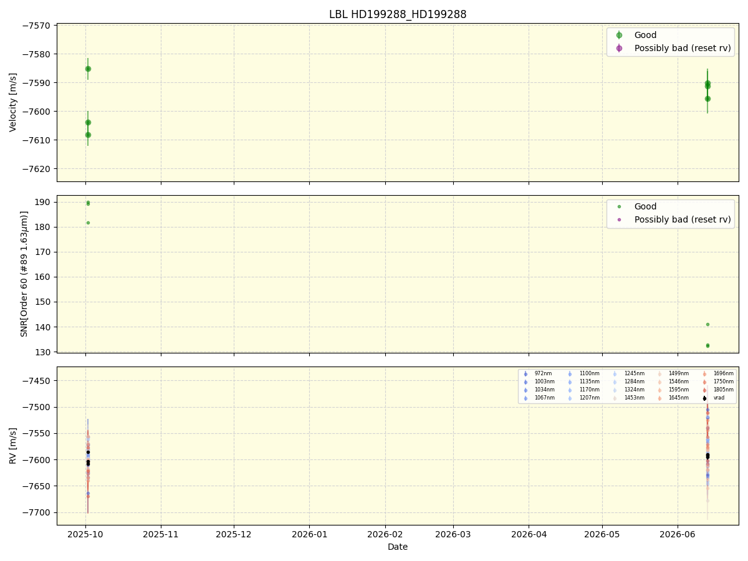This screenshot has width=748, height=561.
Task: Click the 2026-03 date tick label
Action: [x=453, y=535]
